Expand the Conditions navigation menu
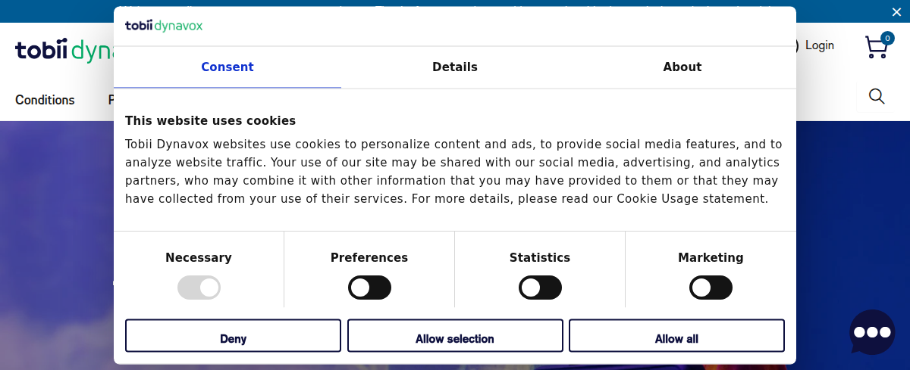 [x=45, y=100]
